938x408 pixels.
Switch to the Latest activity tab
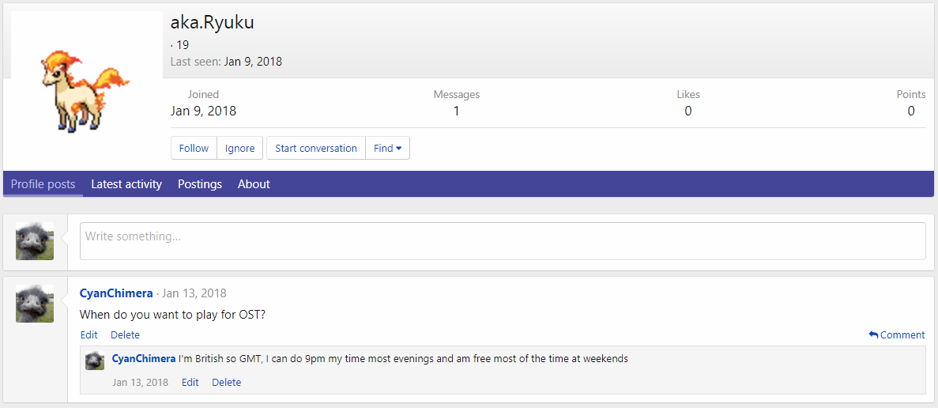point(126,184)
